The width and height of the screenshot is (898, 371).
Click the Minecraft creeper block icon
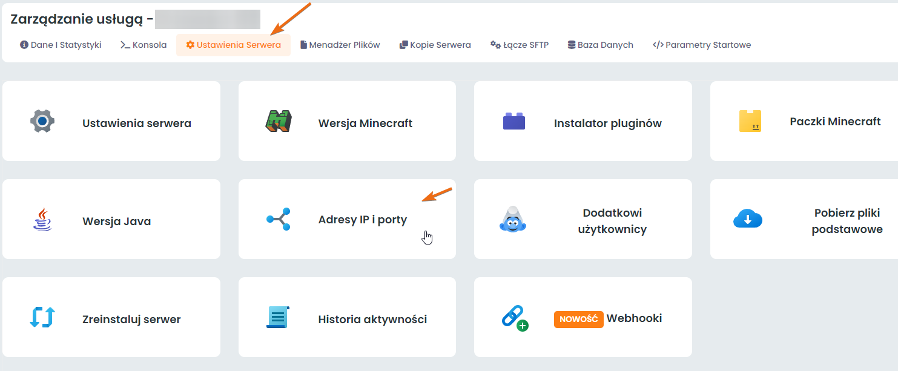coord(279,122)
